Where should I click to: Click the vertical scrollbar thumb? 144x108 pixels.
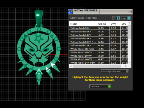click(x=130, y=32)
